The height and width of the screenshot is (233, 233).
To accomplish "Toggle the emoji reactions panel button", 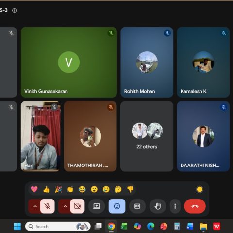I will 117,206.
